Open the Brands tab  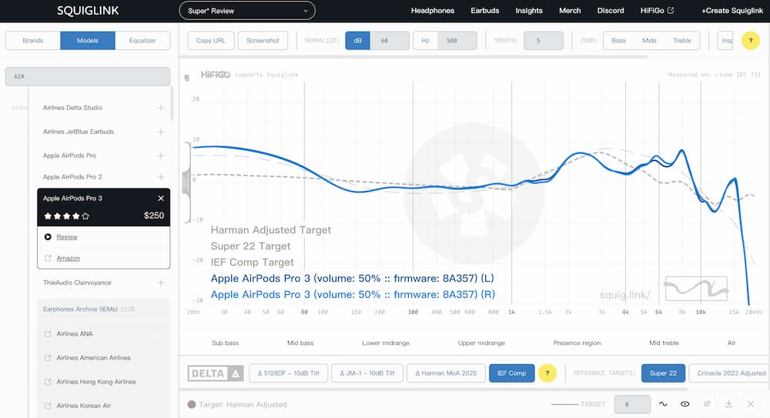33,41
